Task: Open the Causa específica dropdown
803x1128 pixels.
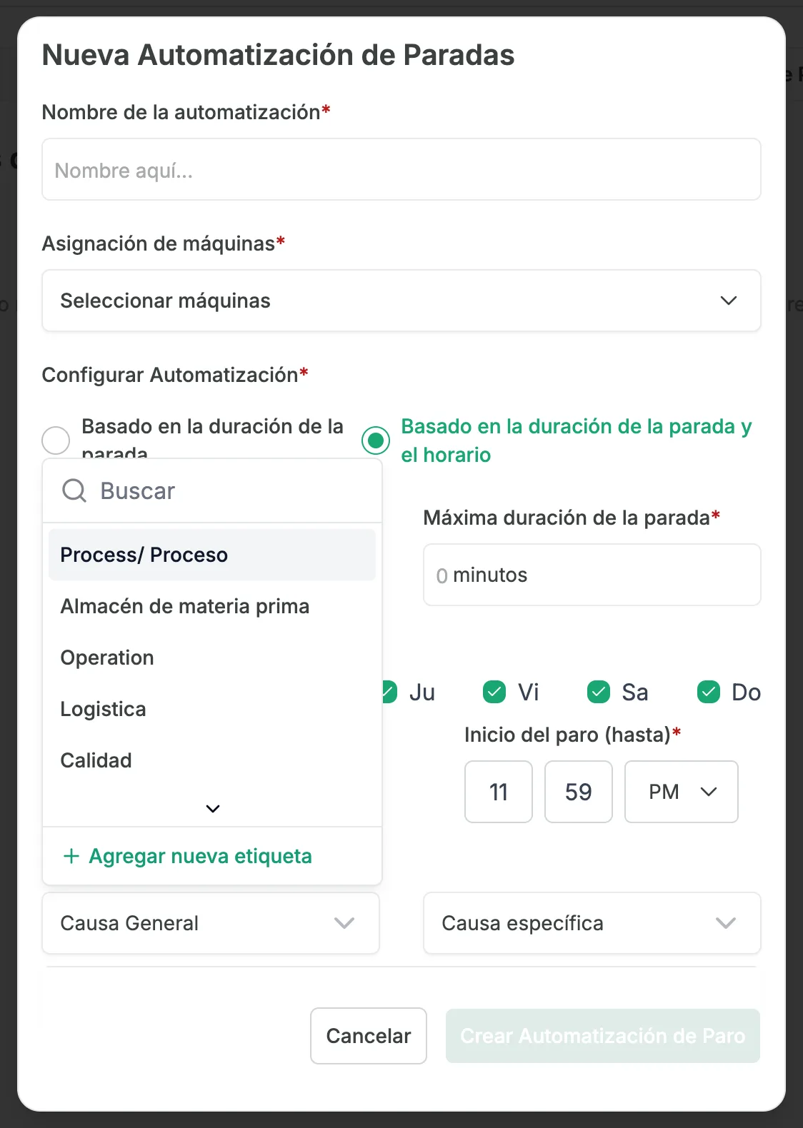Action: click(592, 923)
